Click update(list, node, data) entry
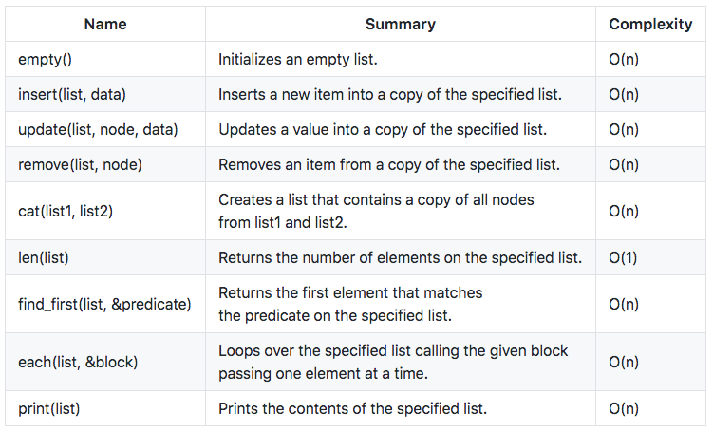Screen dimensions: 713x432 point(98,129)
